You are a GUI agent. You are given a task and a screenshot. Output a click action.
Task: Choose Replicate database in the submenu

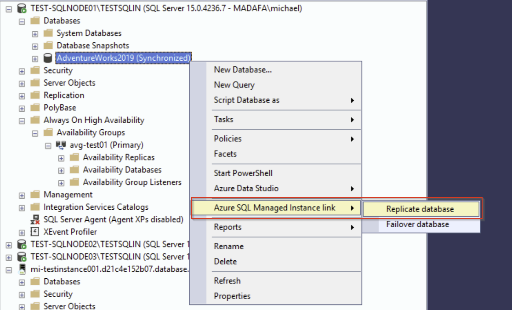tap(421, 209)
